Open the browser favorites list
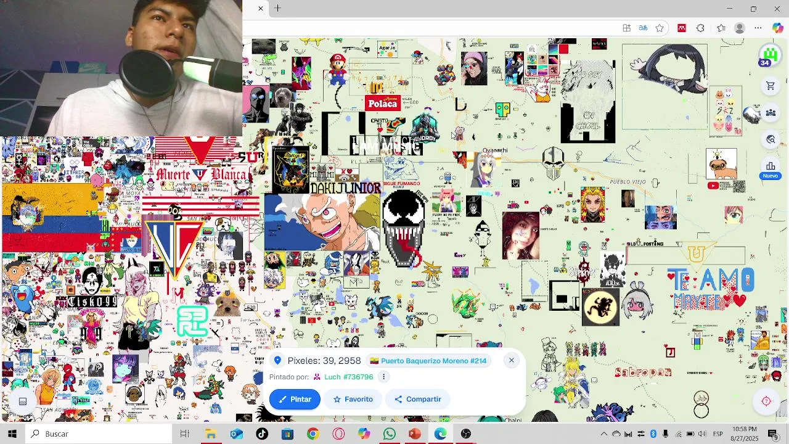 [x=721, y=28]
